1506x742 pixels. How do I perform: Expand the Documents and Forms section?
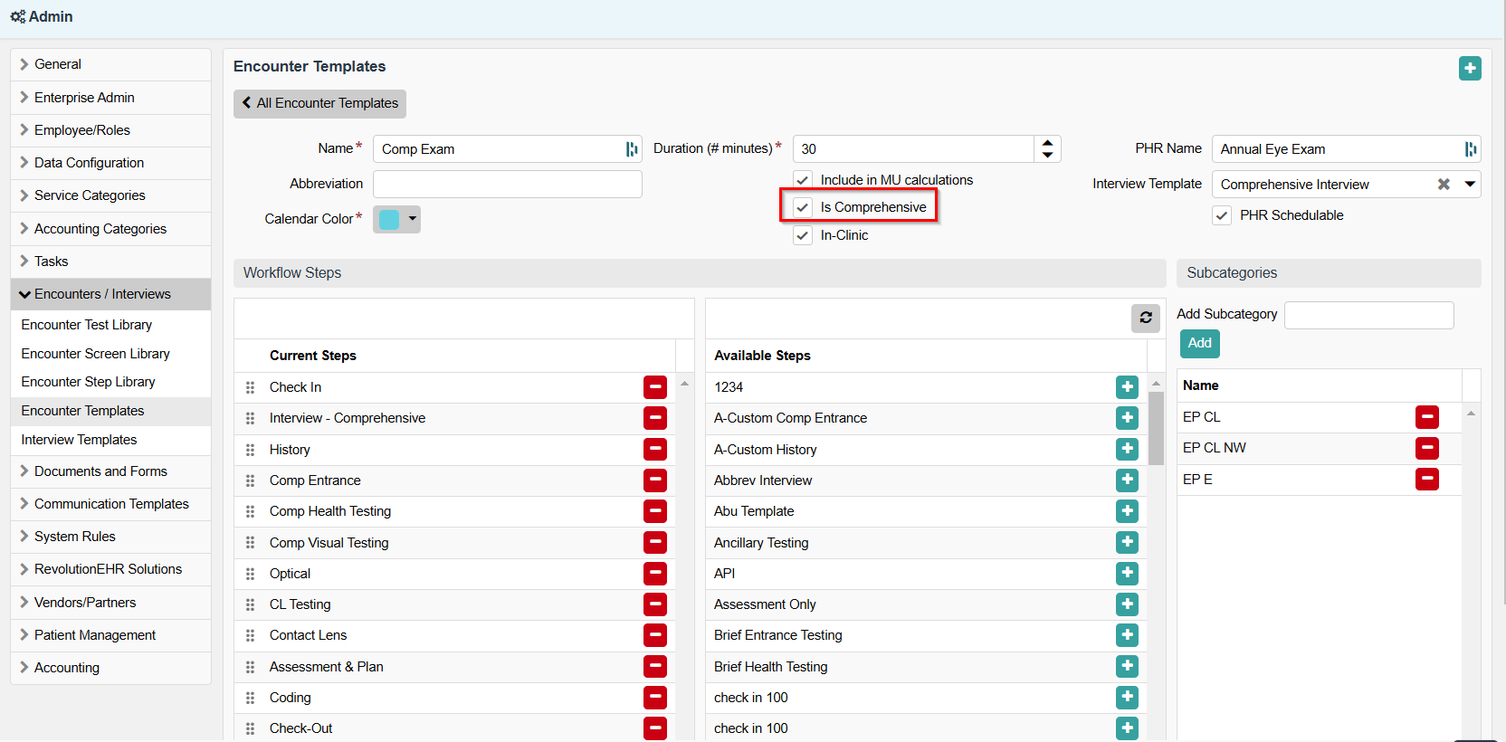(100, 471)
